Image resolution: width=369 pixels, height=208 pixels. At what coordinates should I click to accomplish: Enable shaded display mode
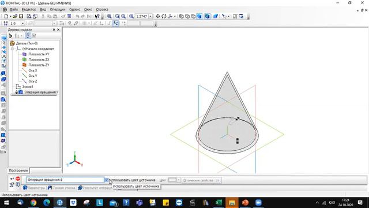click(x=199, y=16)
